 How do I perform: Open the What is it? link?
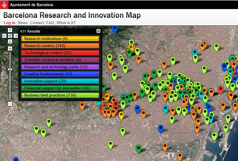[x=66, y=23]
